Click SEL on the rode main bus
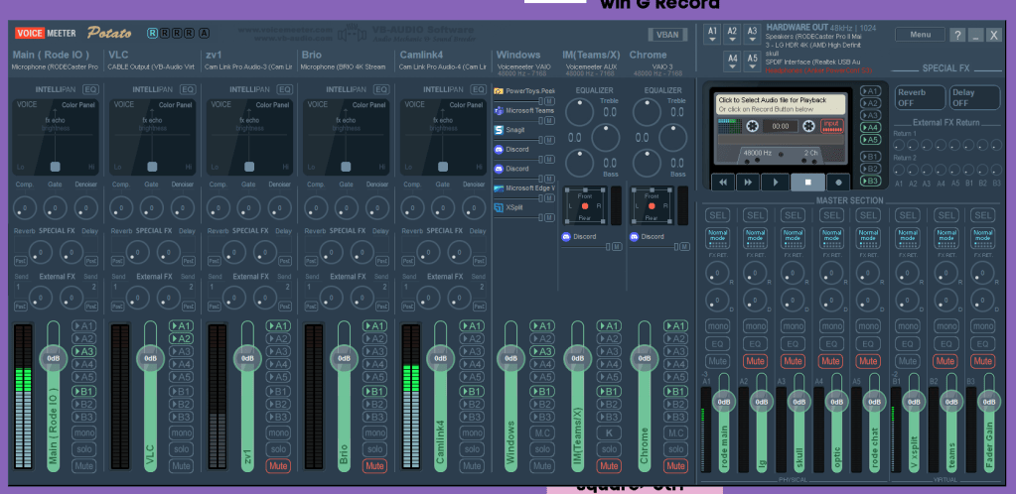The image size is (1016, 494). (x=717, y=215)
